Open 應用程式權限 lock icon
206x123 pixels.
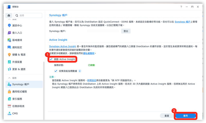[x=9, y=92]
